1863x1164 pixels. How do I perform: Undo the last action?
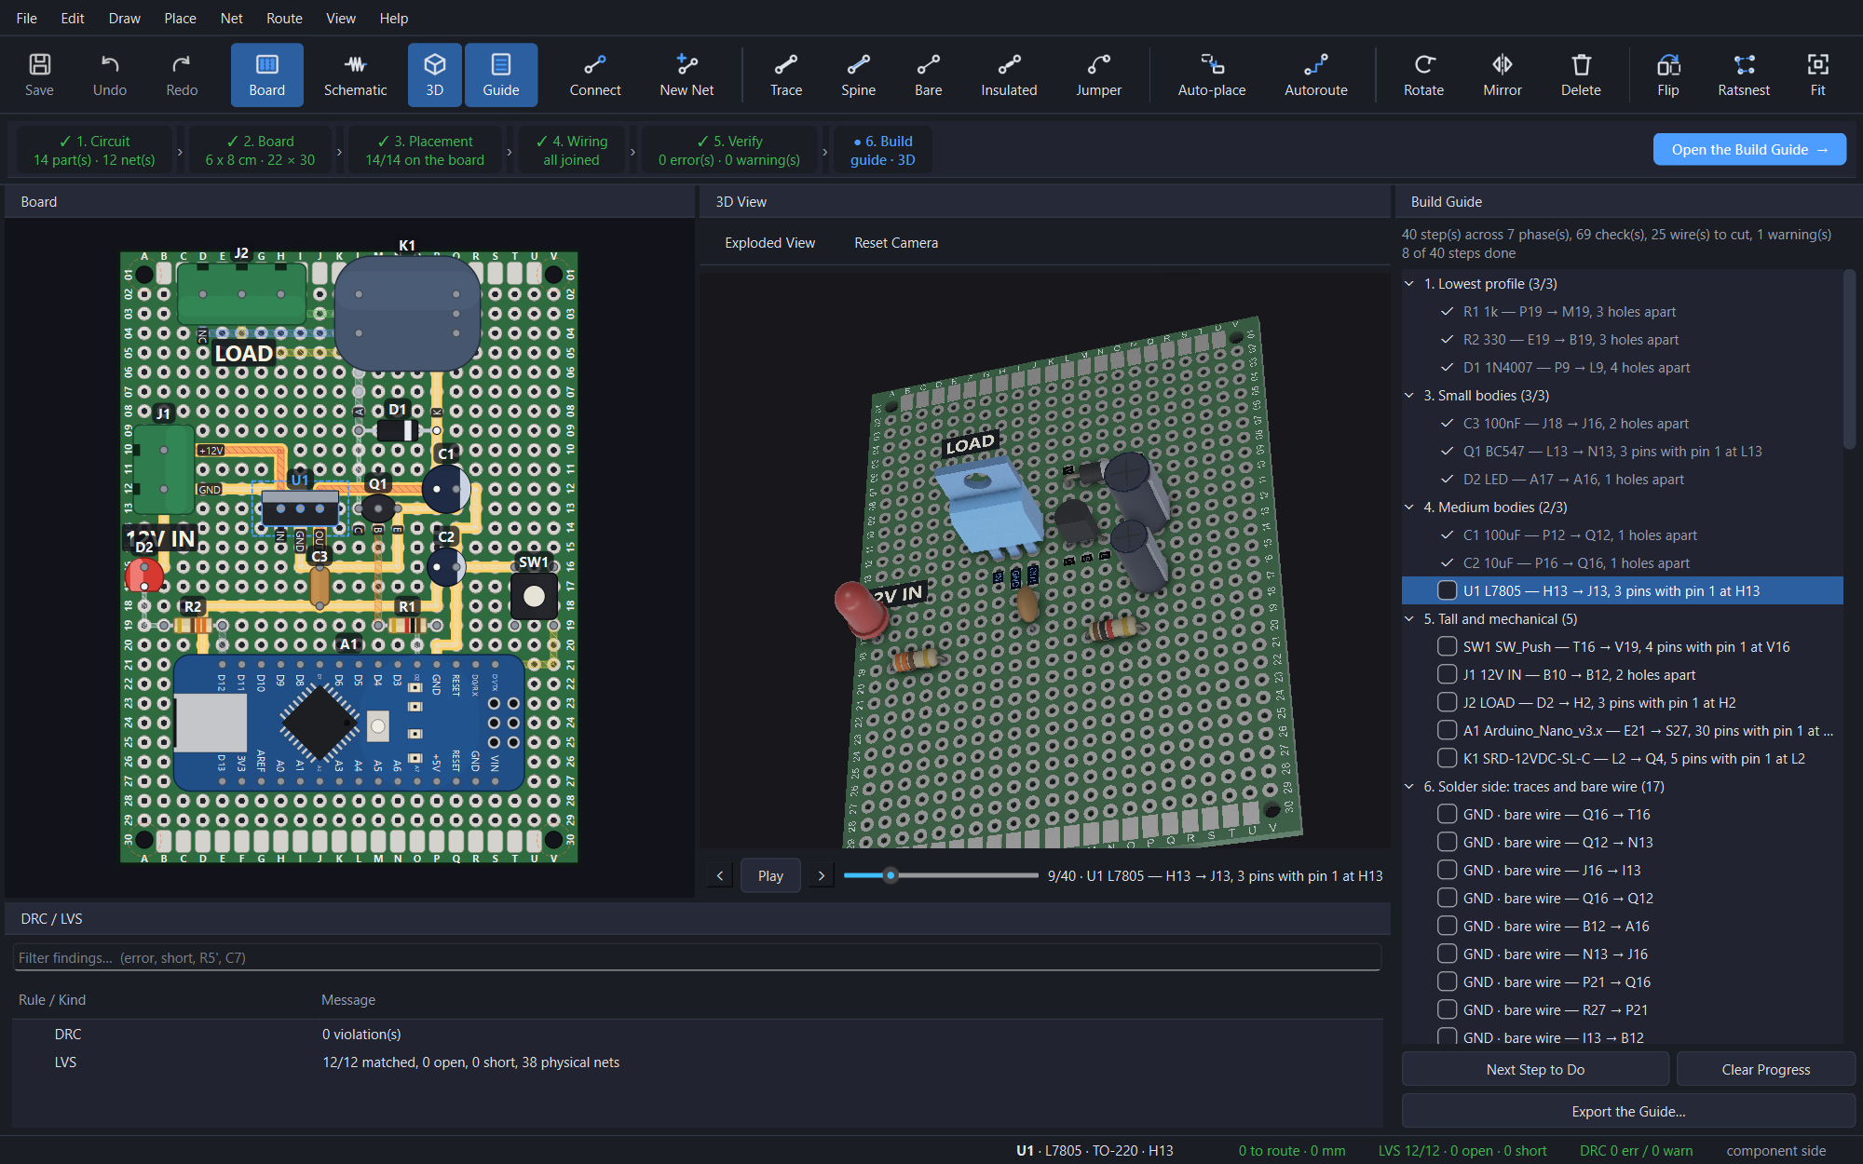coord(110,74)
